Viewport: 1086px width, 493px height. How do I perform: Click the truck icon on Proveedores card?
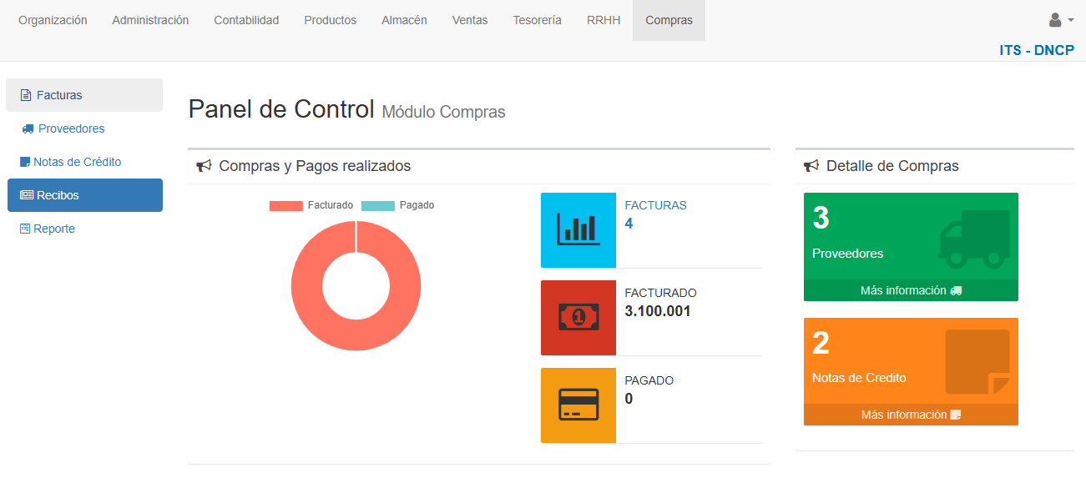point(974,239)
